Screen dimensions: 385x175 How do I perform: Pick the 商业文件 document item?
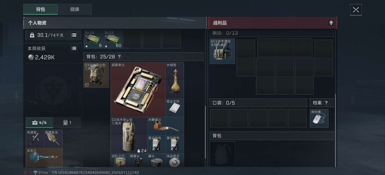(175, 108)
